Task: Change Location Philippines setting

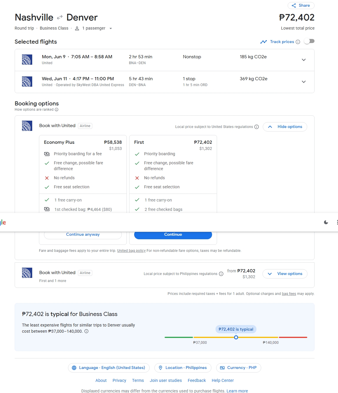Action: pos(183,368)
